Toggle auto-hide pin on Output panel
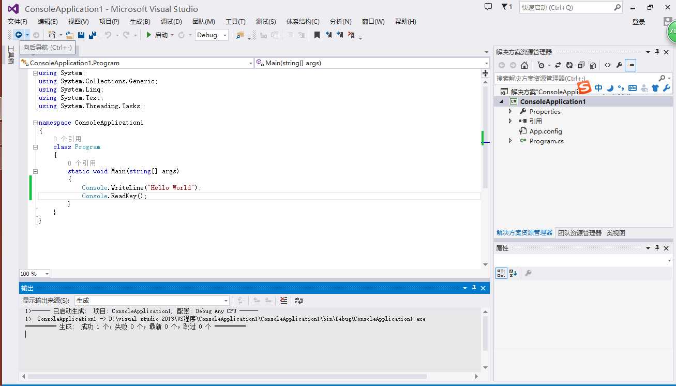The width and height of the screenshot is (676, 386). coord(474,288)
